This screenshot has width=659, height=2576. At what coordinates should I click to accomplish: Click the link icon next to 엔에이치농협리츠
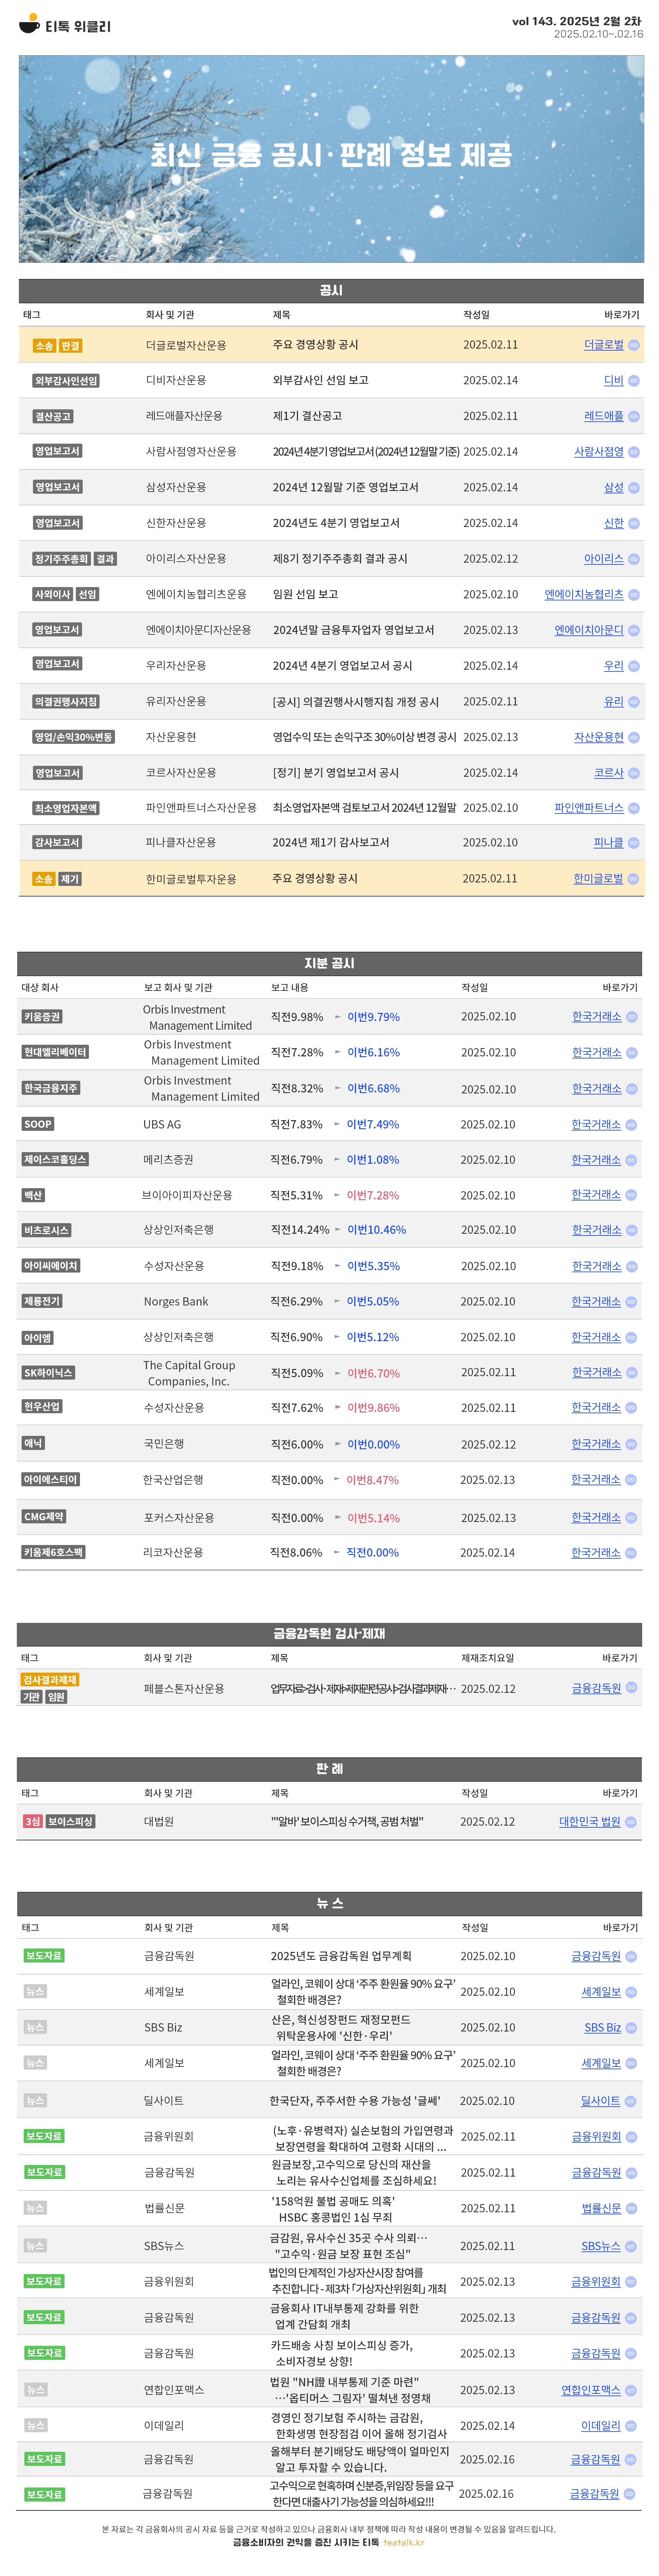[x=634, y=595]
